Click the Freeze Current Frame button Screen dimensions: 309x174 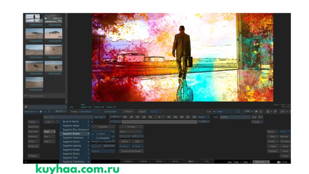click(x=131, y=151)
